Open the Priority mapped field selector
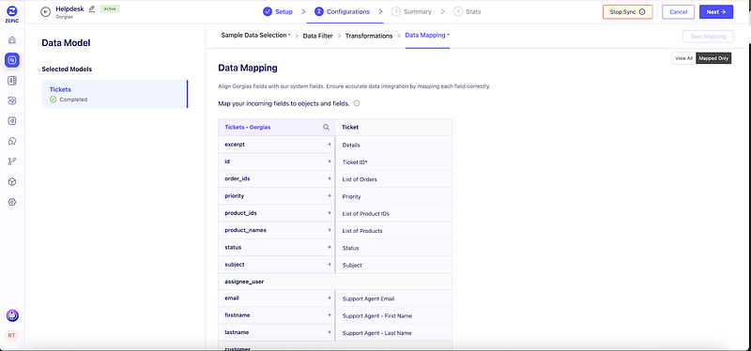 point(393,197)
